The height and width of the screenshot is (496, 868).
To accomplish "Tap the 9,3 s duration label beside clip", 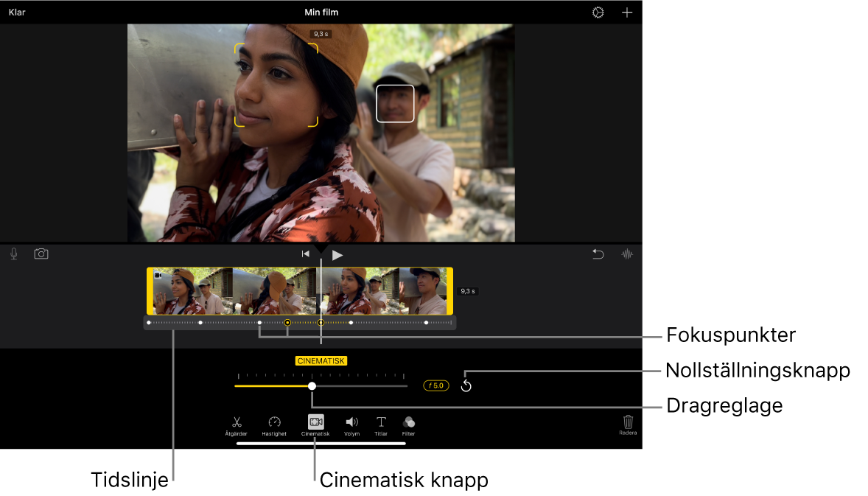I will click(x=468, y=291).
